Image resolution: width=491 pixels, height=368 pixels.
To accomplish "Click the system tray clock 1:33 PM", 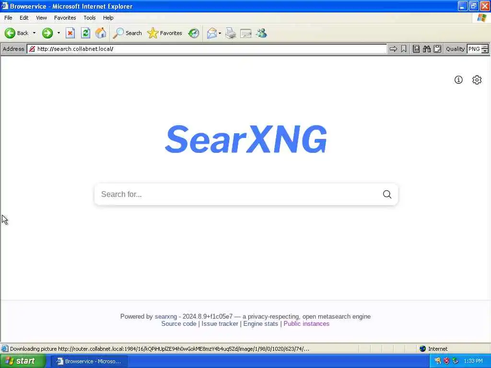I will click(473, 361).
